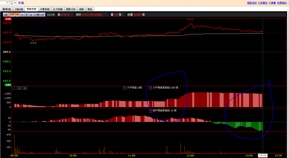Open the 到價通知 link
Viewport: 289px width, 158px height.
(282, 3)
